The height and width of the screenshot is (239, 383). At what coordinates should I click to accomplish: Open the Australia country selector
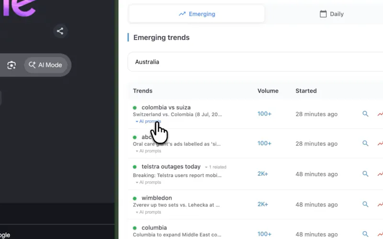pyautogui.click(x=255, y=62)
